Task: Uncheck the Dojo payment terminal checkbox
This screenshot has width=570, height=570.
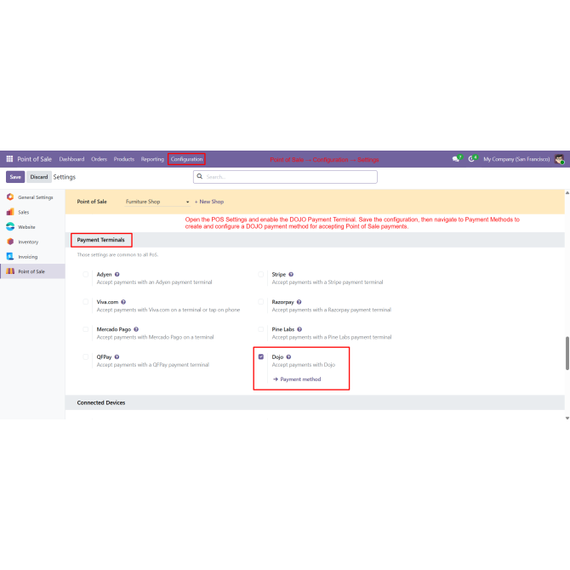Action: coord(261,357)
